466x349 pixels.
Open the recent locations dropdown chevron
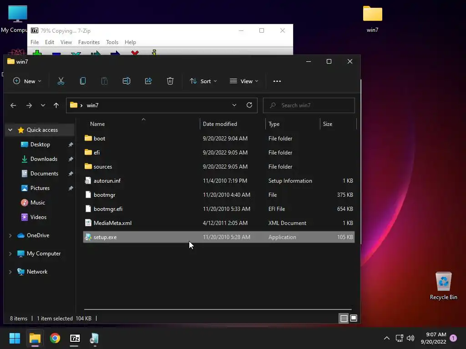(x=43, y=105)
